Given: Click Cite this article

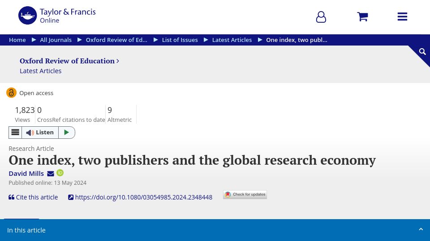Looking at the screenshot, I should pyautogui.click(x=33, y=197).
